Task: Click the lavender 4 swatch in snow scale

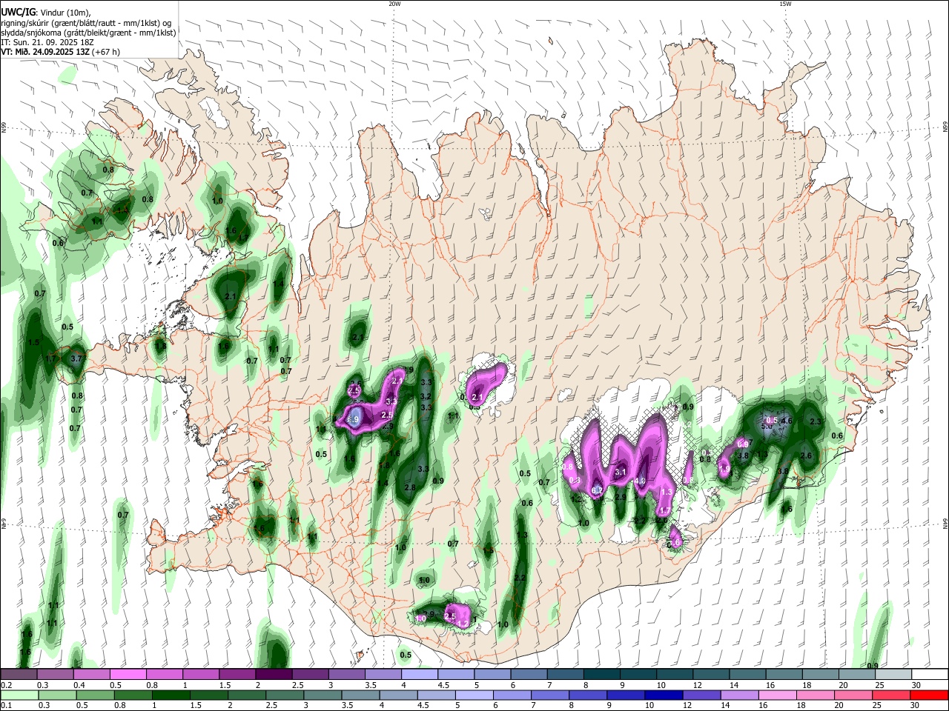Action: 420,675
